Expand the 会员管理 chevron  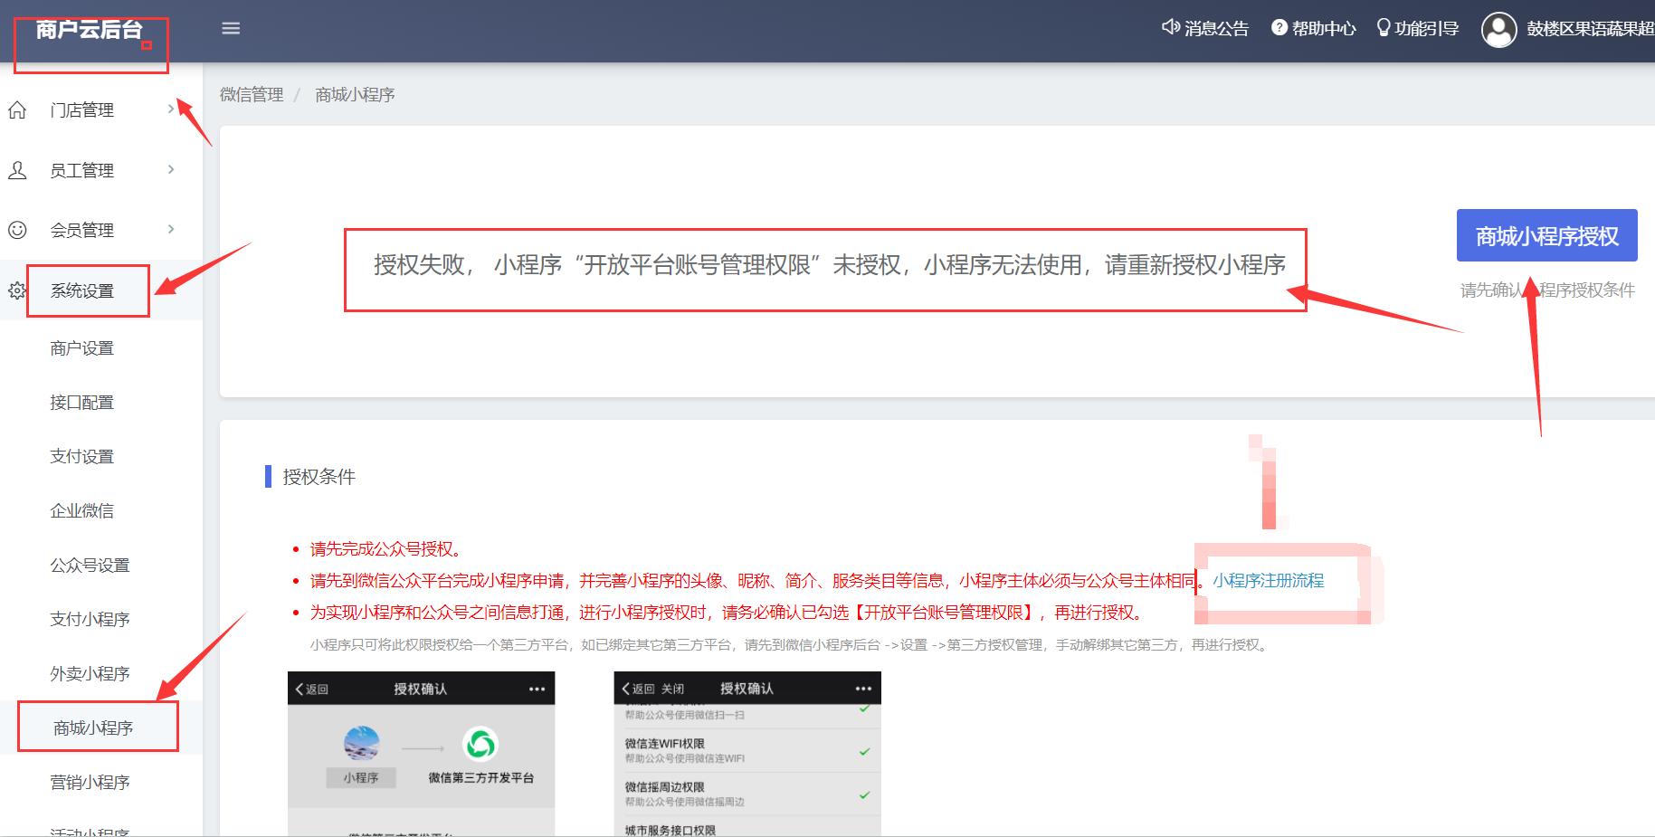pyautogui.click(x=171, y=229)
